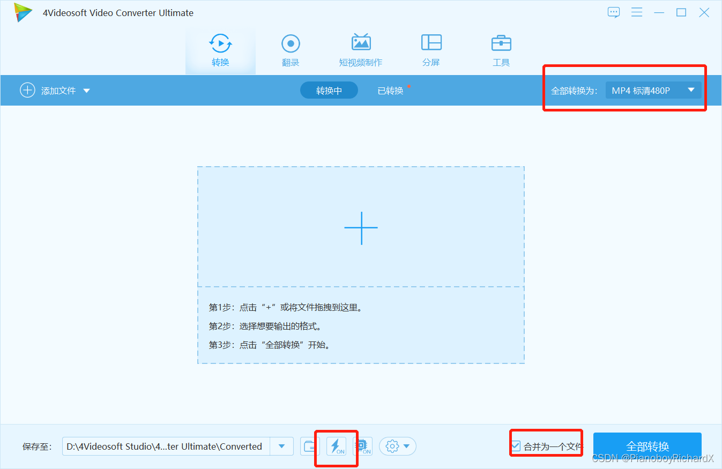This screenshot has width=722, height=469.
Task: Open the feedback chat icon
Action: pyautogui.click(x=614, y=12)
